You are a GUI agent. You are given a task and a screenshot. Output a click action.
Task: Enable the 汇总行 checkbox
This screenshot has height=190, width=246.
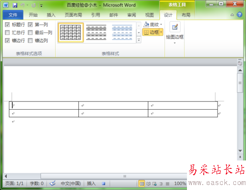click(7, 32)
